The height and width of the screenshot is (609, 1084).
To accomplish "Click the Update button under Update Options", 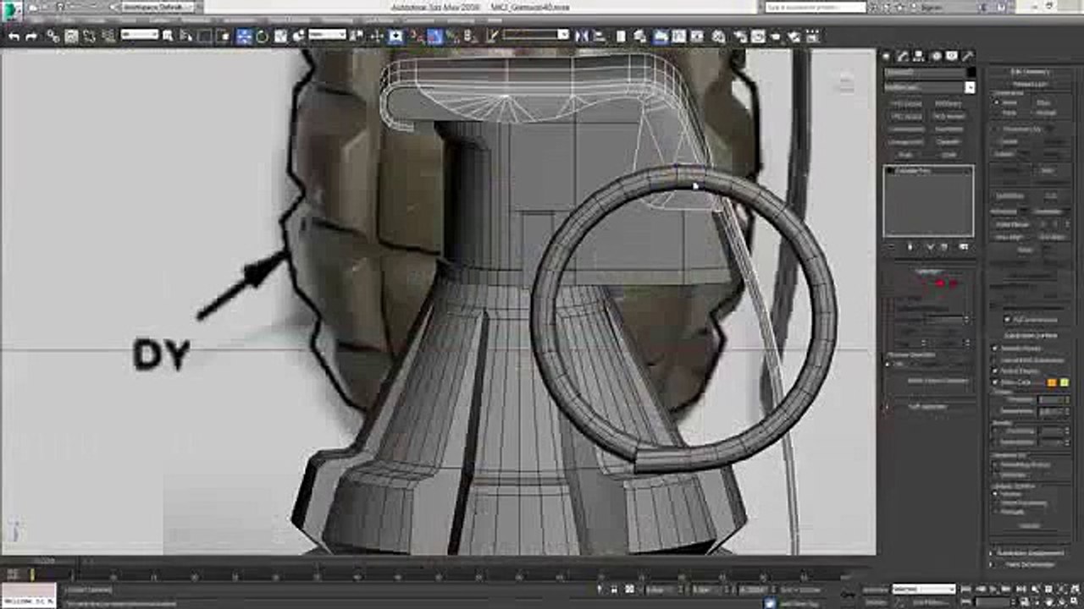I will pos(1030,525).
